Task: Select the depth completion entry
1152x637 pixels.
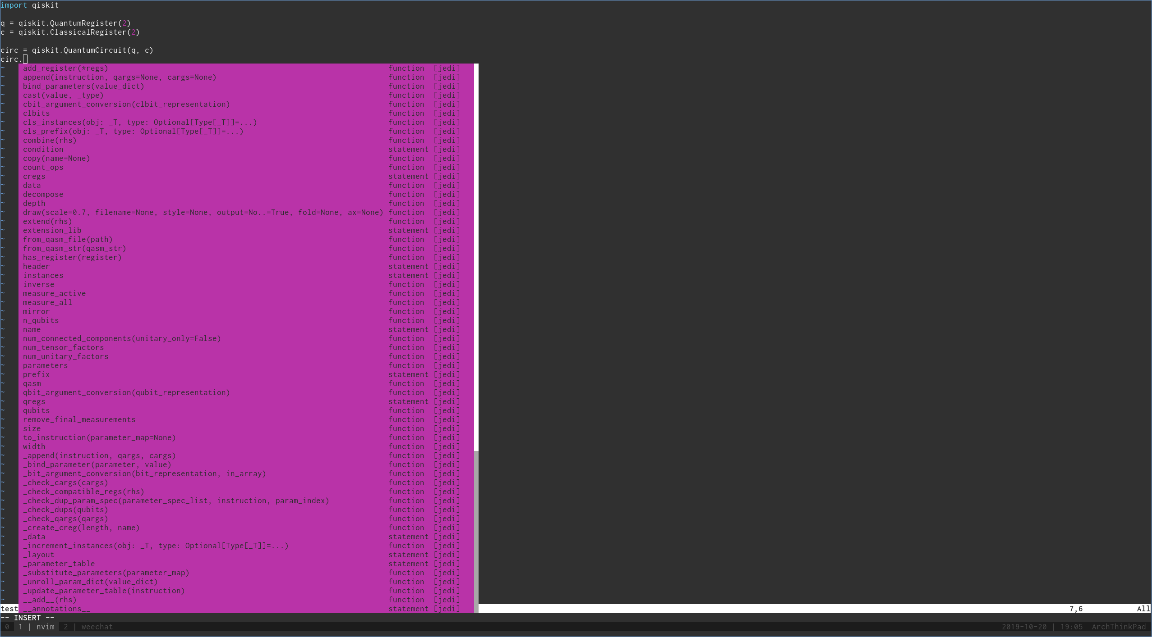Action: click(34, 203)
